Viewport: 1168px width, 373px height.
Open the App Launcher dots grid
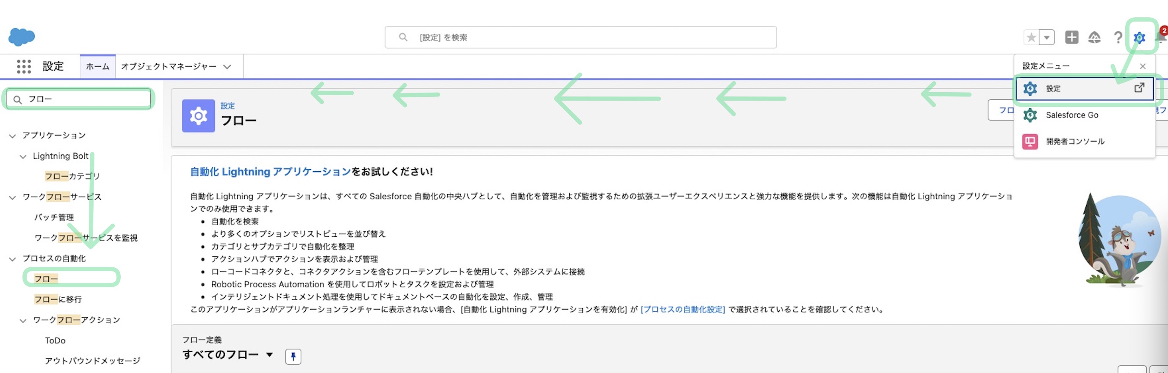(x=24, y=66)
